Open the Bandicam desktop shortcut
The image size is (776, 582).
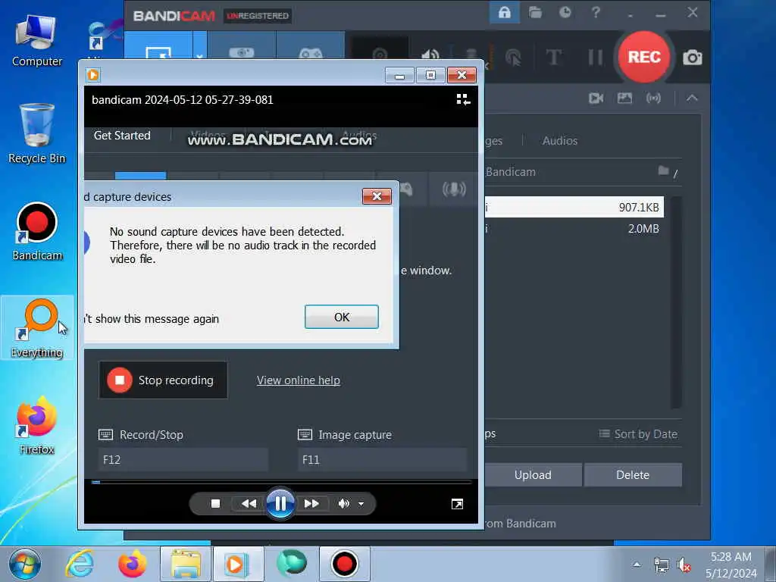[37, 232]
